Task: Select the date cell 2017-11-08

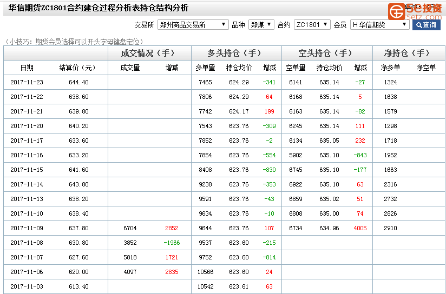Action: [27, 243]
